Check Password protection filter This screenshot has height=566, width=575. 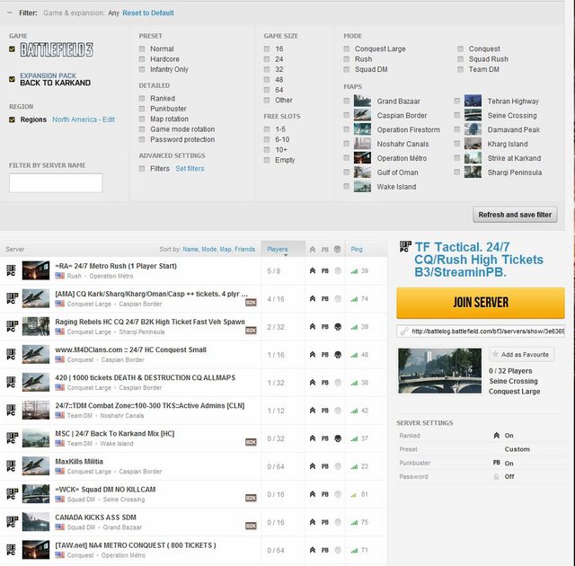(142, 139)
